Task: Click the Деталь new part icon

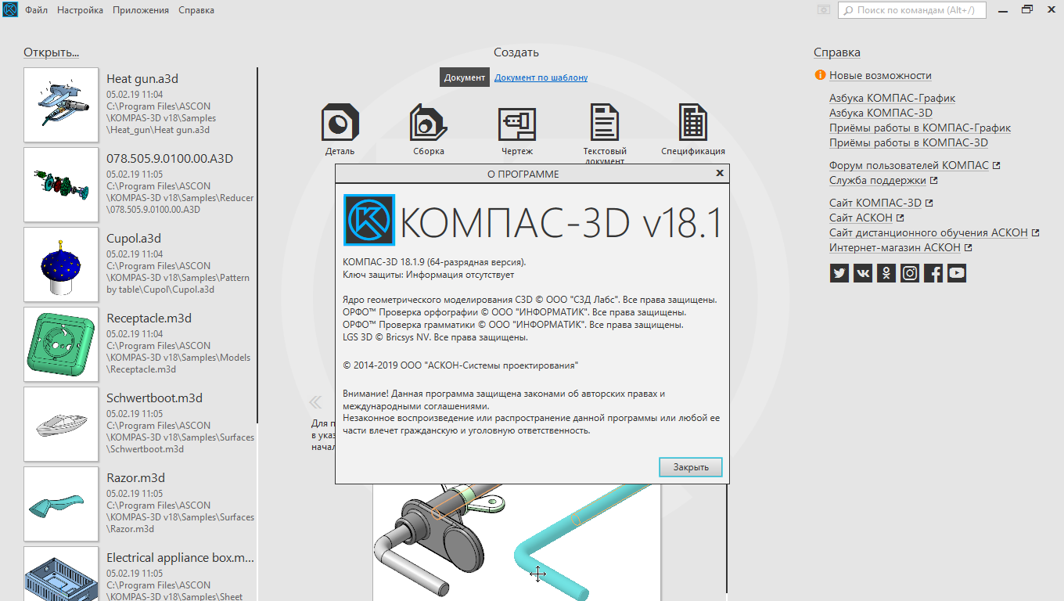Action: 340,123
